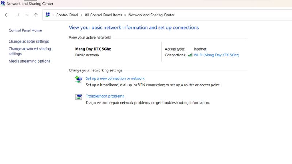Click the Forward navigation arrow

(18, 15)
